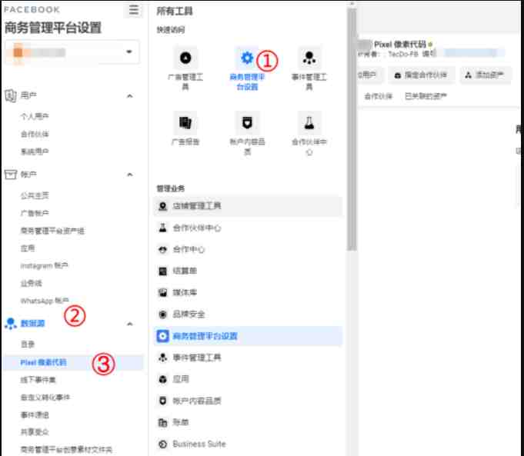Switch to the 已关联的资产 tab
The height and width of the screenshot is (456, 524).
tap(426, 97)
